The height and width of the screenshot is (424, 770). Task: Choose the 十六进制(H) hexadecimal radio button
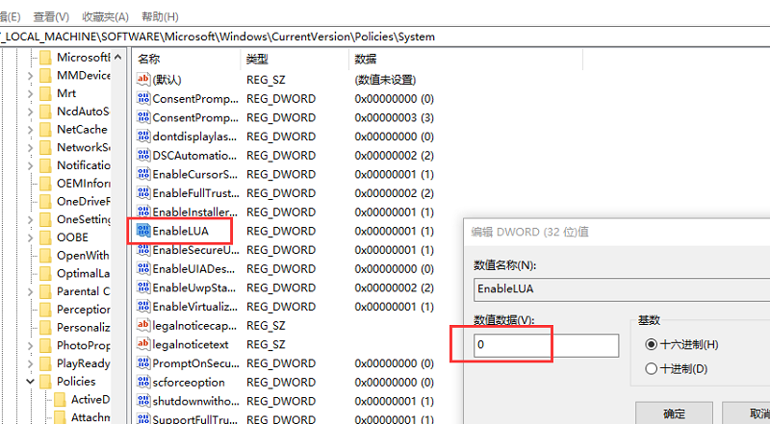(x=652, y=344)
